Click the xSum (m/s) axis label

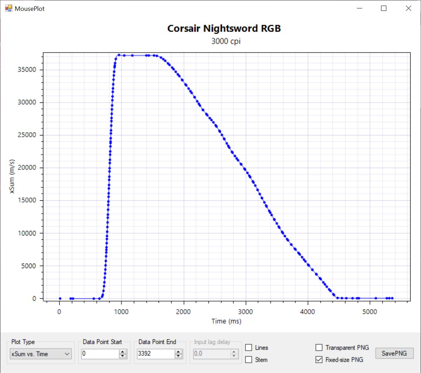pyautogui.click(x=12, y=176)
